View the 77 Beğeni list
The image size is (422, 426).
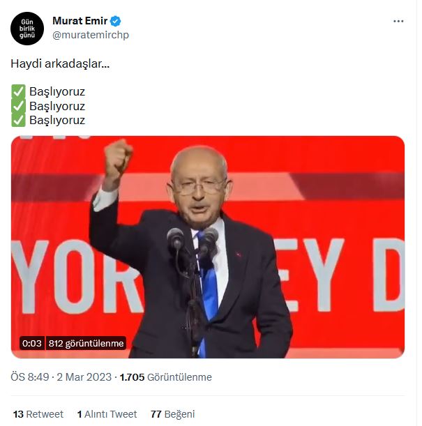click(x=172, y=414)
